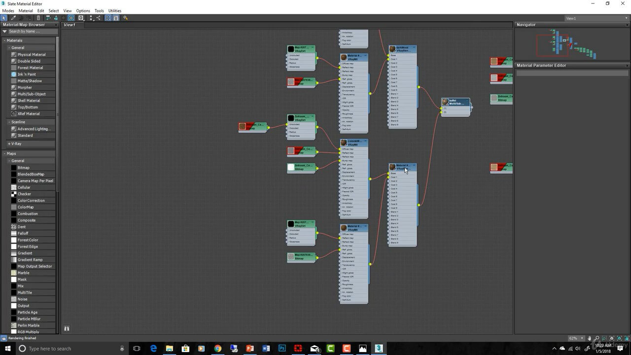Screen dimensions: 631x355
Task: Open the Modes menu
Action: pyautogui.click(x=8, y=10)
